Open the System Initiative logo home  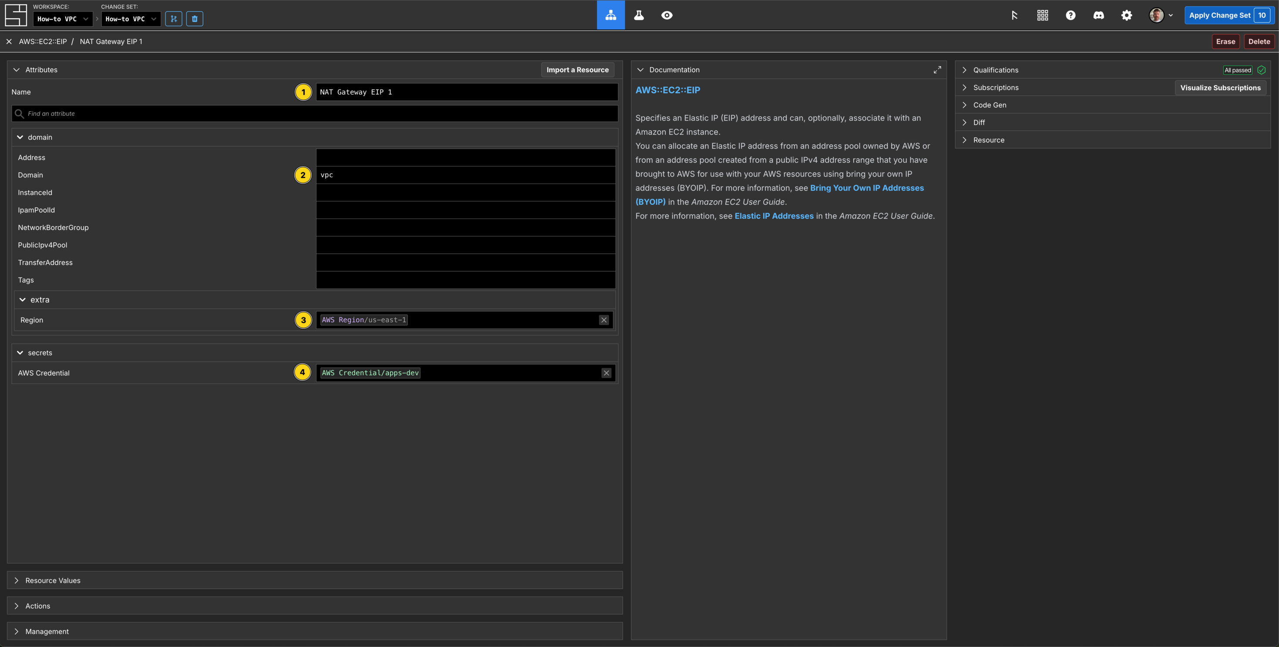pyautogui.click(x=15, y=15)
